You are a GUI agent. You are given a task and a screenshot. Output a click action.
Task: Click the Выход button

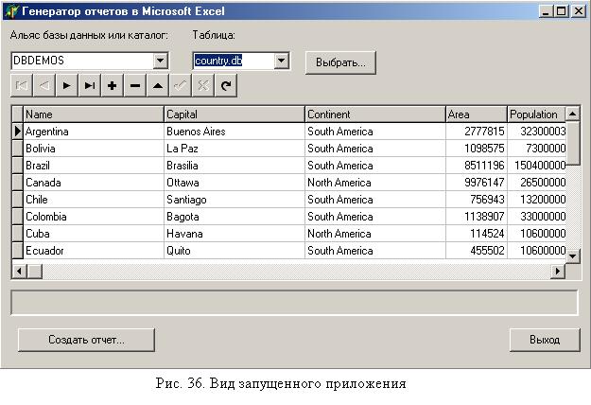(545, 340)
